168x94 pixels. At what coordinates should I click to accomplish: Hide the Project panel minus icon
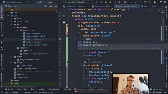[56, 6]
